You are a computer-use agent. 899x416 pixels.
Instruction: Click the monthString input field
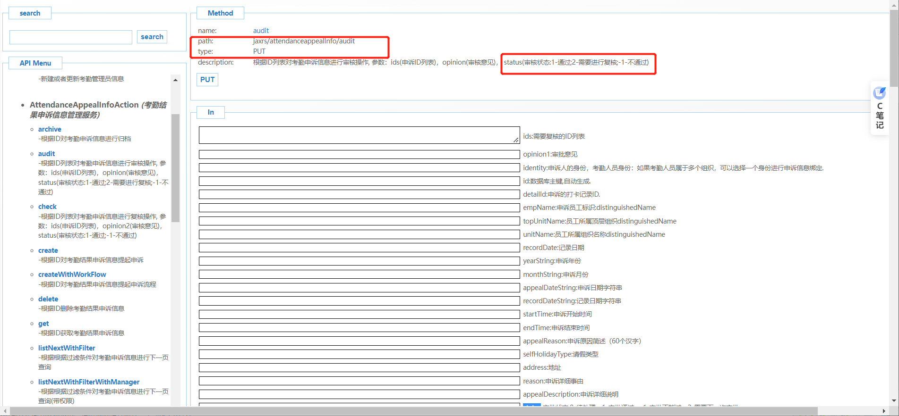tap(359, 275)
